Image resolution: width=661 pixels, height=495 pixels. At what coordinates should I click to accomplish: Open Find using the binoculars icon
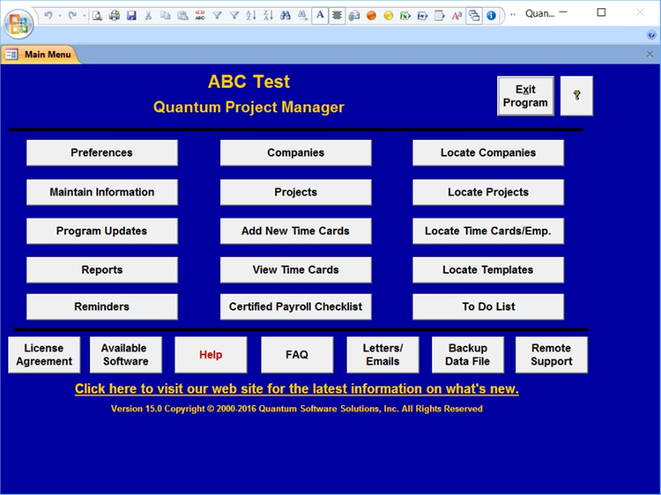point(286,15)
